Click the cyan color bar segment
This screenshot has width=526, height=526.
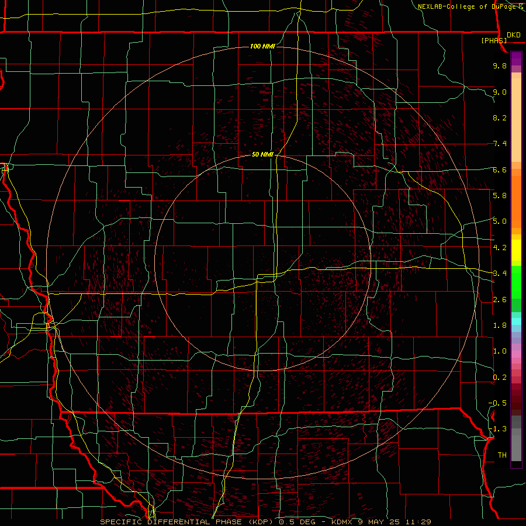click(x=516, y=321)
